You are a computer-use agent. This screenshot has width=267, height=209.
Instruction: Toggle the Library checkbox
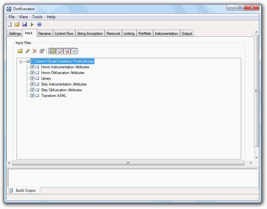point(32,78)
